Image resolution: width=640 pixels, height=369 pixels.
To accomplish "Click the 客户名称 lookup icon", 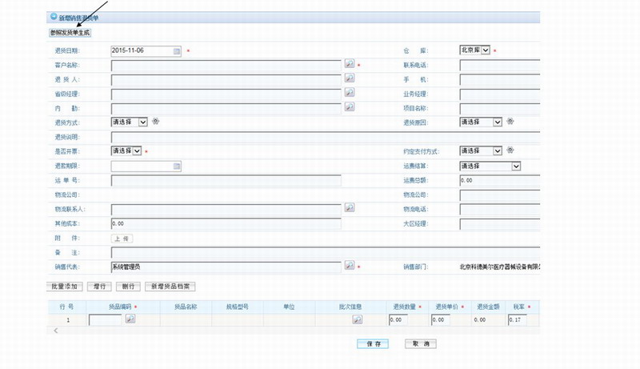I will pyautogui.click(x=349, y=64).
